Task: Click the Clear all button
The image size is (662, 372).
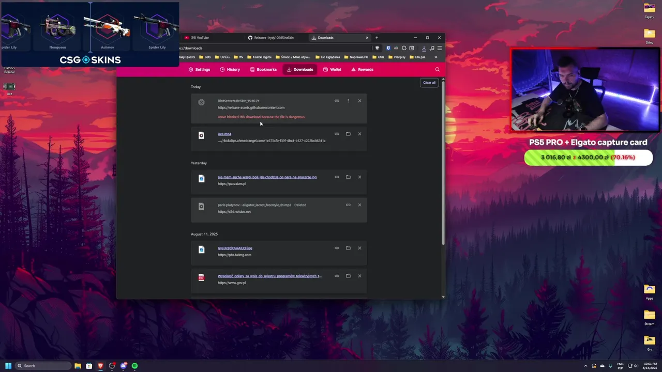Action: click(x=429, y=83)
